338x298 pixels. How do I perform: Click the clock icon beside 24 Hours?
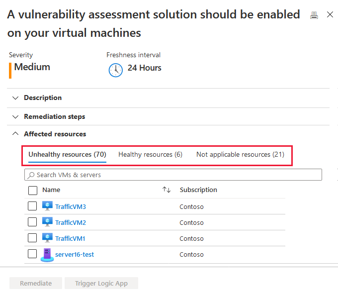115,70
